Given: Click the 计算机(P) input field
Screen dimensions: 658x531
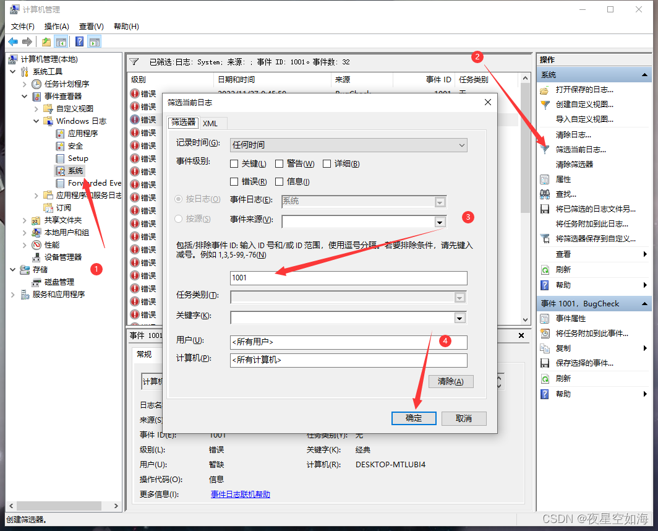Looking at the screenshot, I should (348, 360).
